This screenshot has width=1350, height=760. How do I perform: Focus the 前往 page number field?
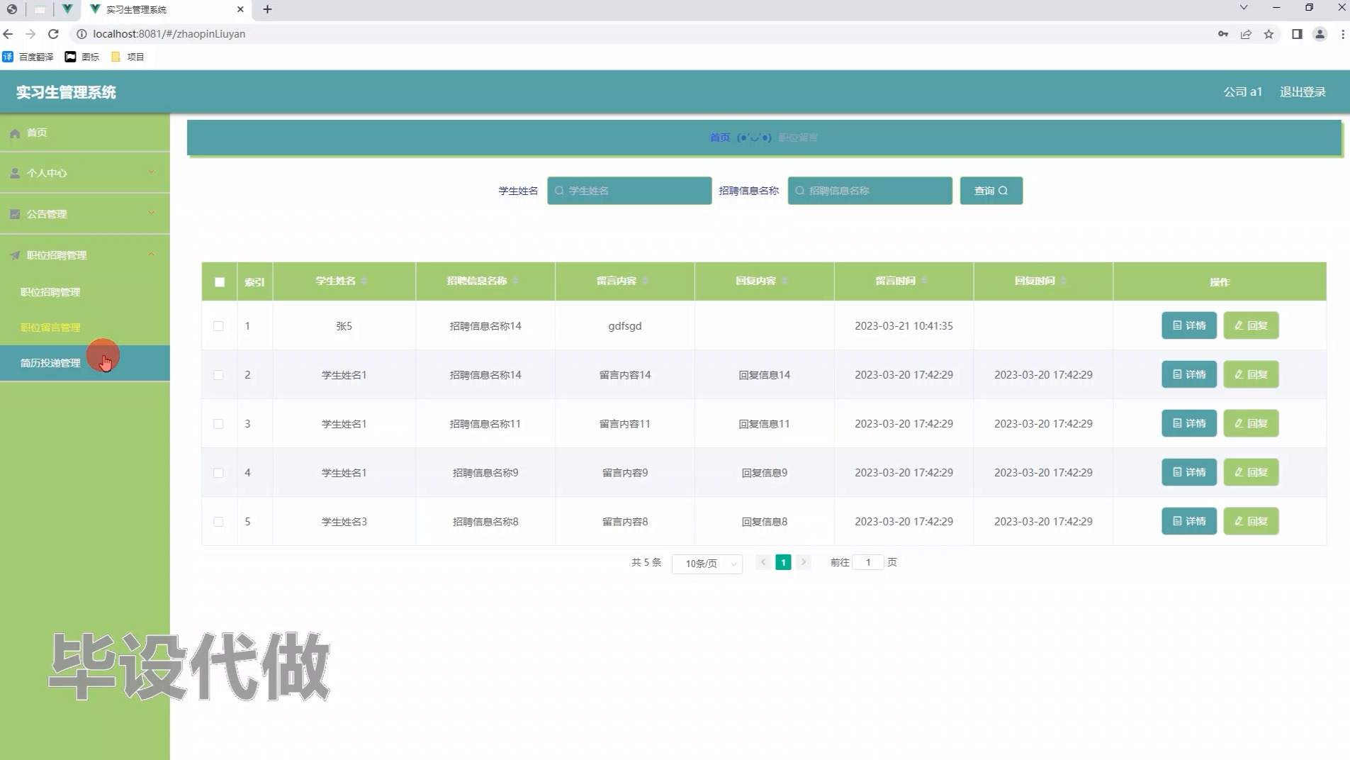pos(868,562)
